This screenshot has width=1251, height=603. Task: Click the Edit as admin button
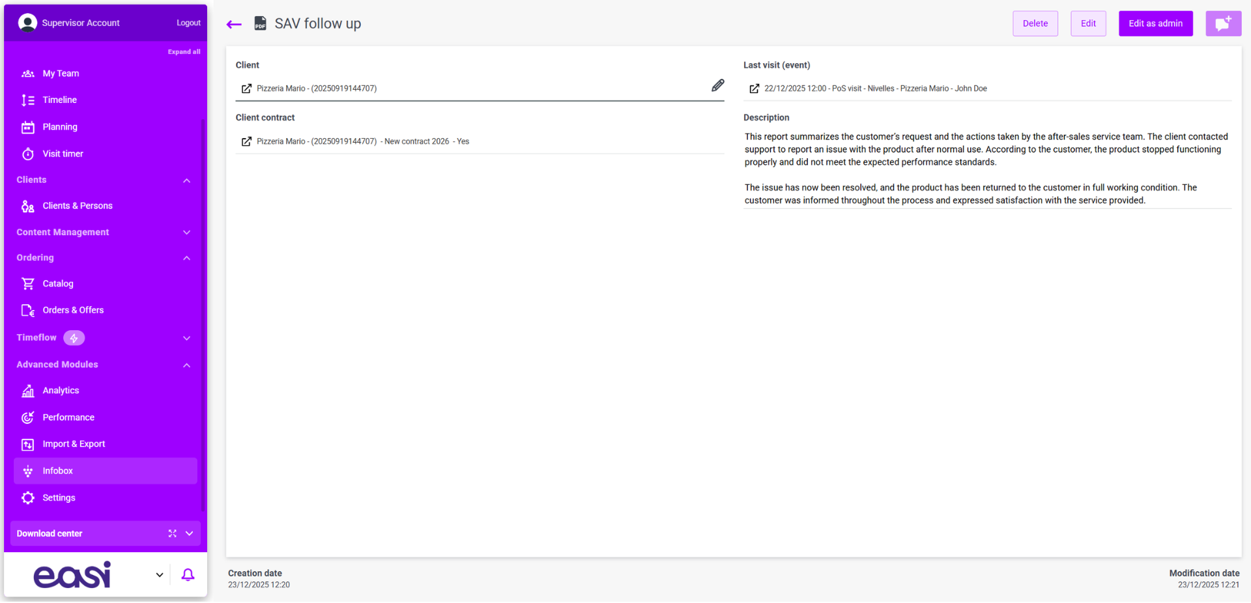[1155, 23]
